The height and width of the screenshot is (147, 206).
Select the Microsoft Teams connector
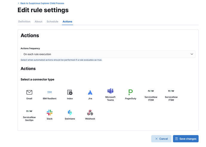tap(110, 91)
